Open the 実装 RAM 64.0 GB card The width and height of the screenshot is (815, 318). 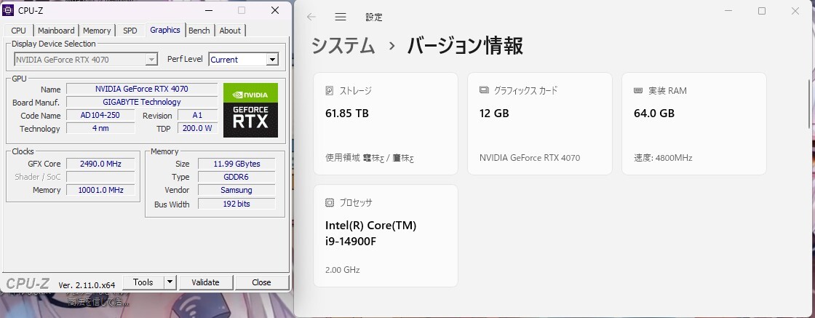694,124
